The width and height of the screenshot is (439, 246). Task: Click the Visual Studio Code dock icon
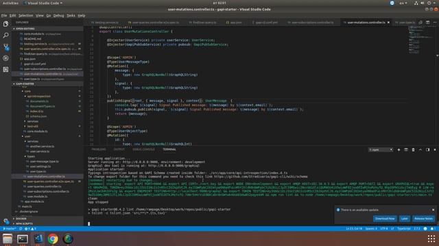38,239
